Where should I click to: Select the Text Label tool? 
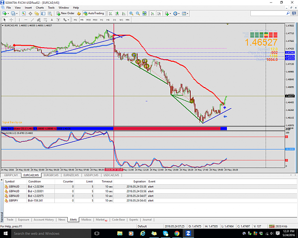[58, 20]
